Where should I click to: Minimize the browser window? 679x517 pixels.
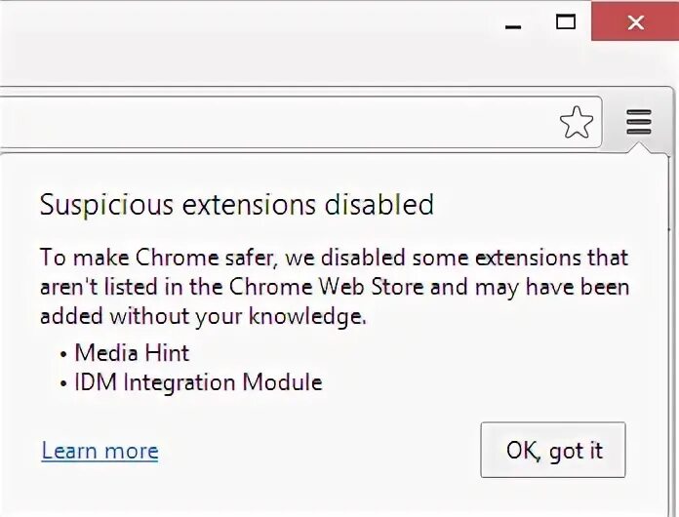(513, 23)
